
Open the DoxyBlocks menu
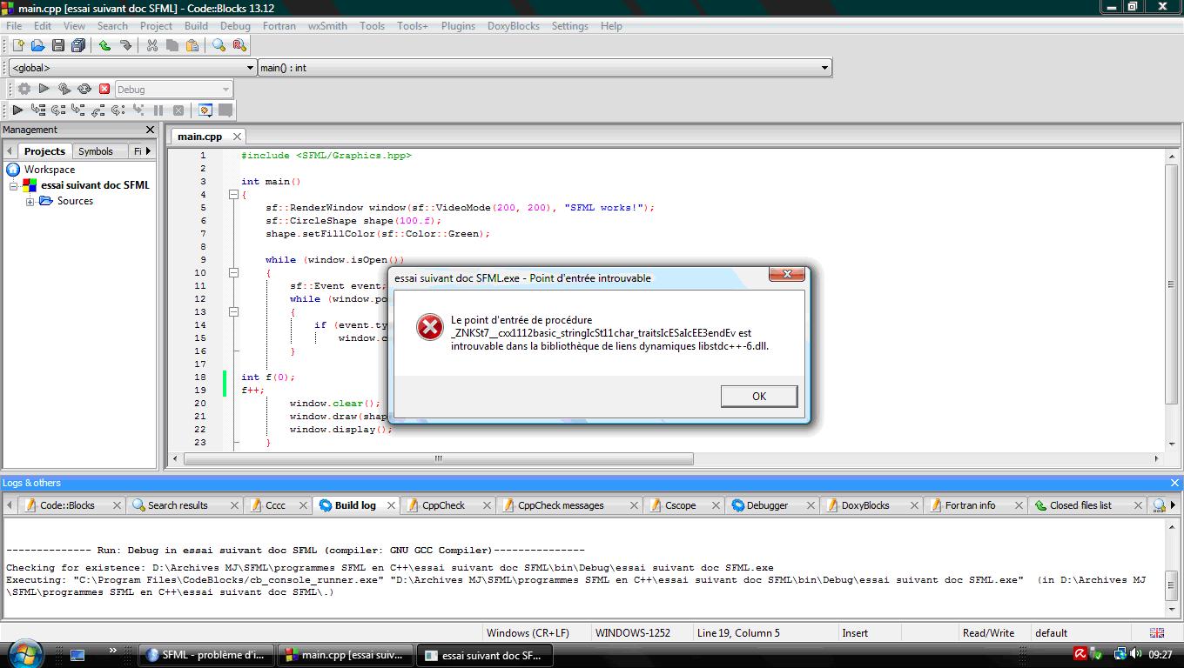click(x=513, y=26)
